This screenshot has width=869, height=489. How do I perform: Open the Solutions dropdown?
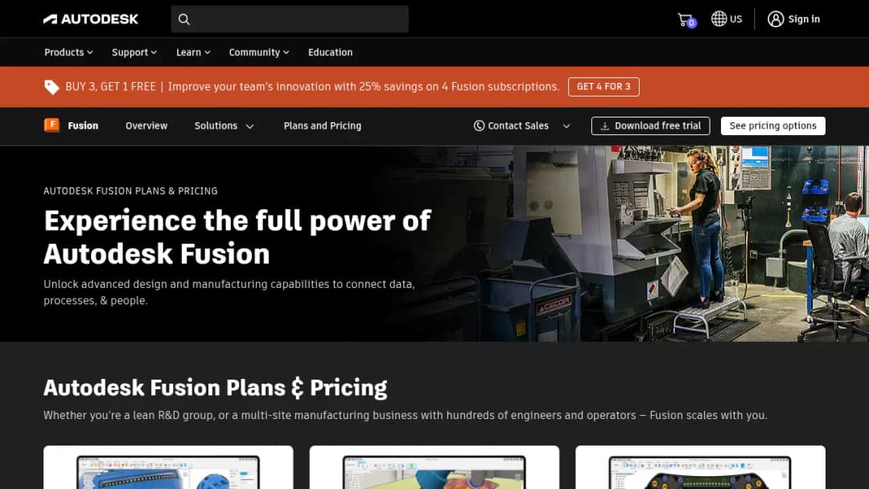224,125
